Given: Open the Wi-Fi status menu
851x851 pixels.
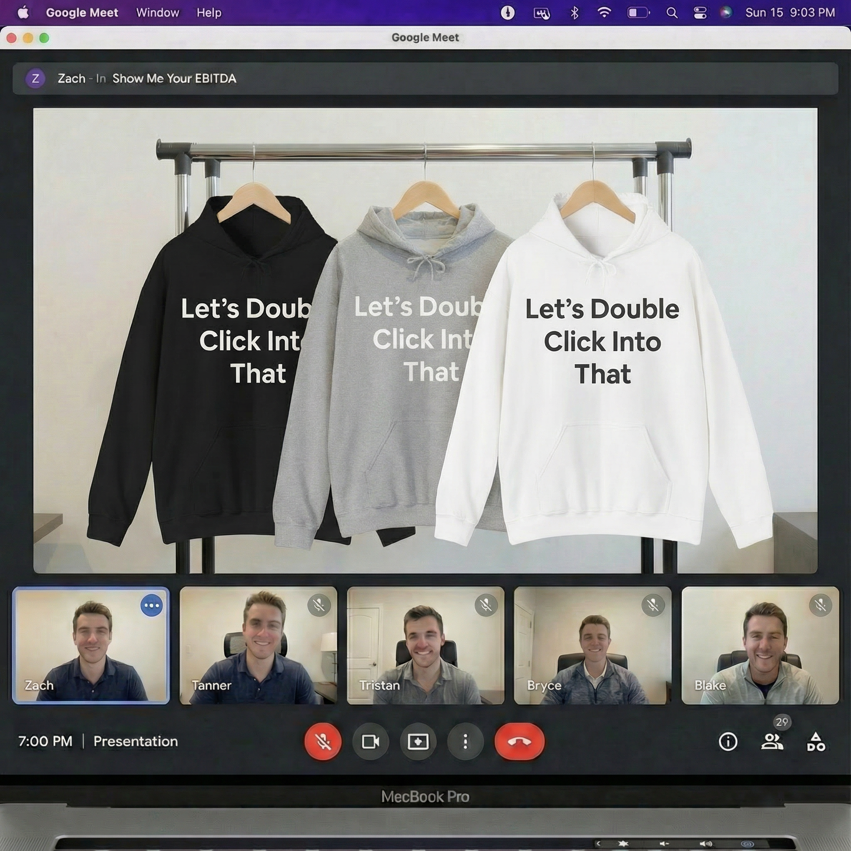Looking at the screenshot, I should click(604, 13).
